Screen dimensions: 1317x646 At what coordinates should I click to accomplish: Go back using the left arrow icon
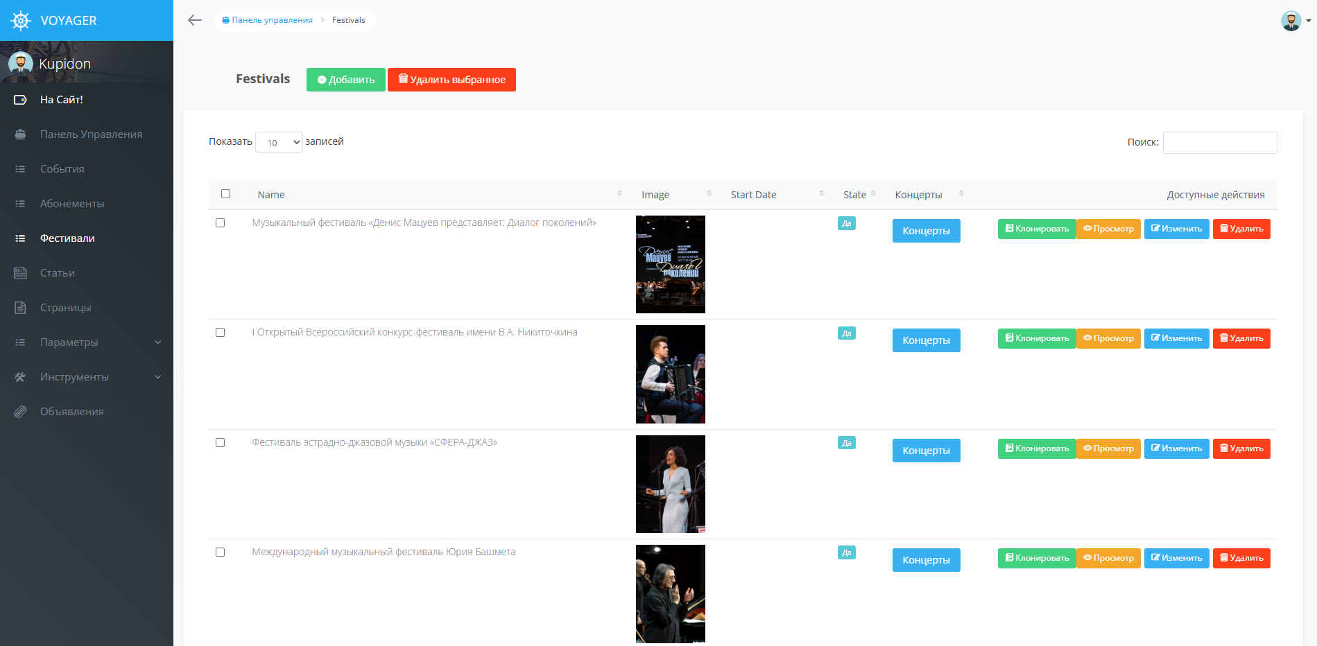pyautogui.click(x=195, y=20)
